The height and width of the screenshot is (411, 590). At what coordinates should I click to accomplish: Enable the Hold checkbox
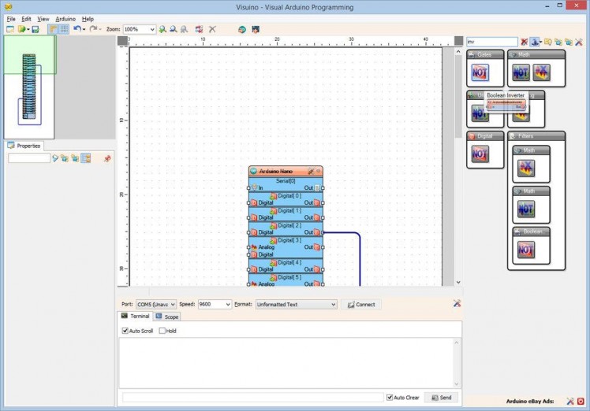tap(162, 331)
